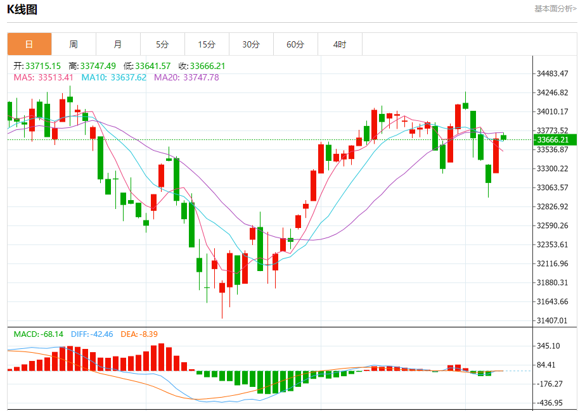Click the -176.27 MACD axis label
The image size is (585, 411).
(x=550, y=384)
